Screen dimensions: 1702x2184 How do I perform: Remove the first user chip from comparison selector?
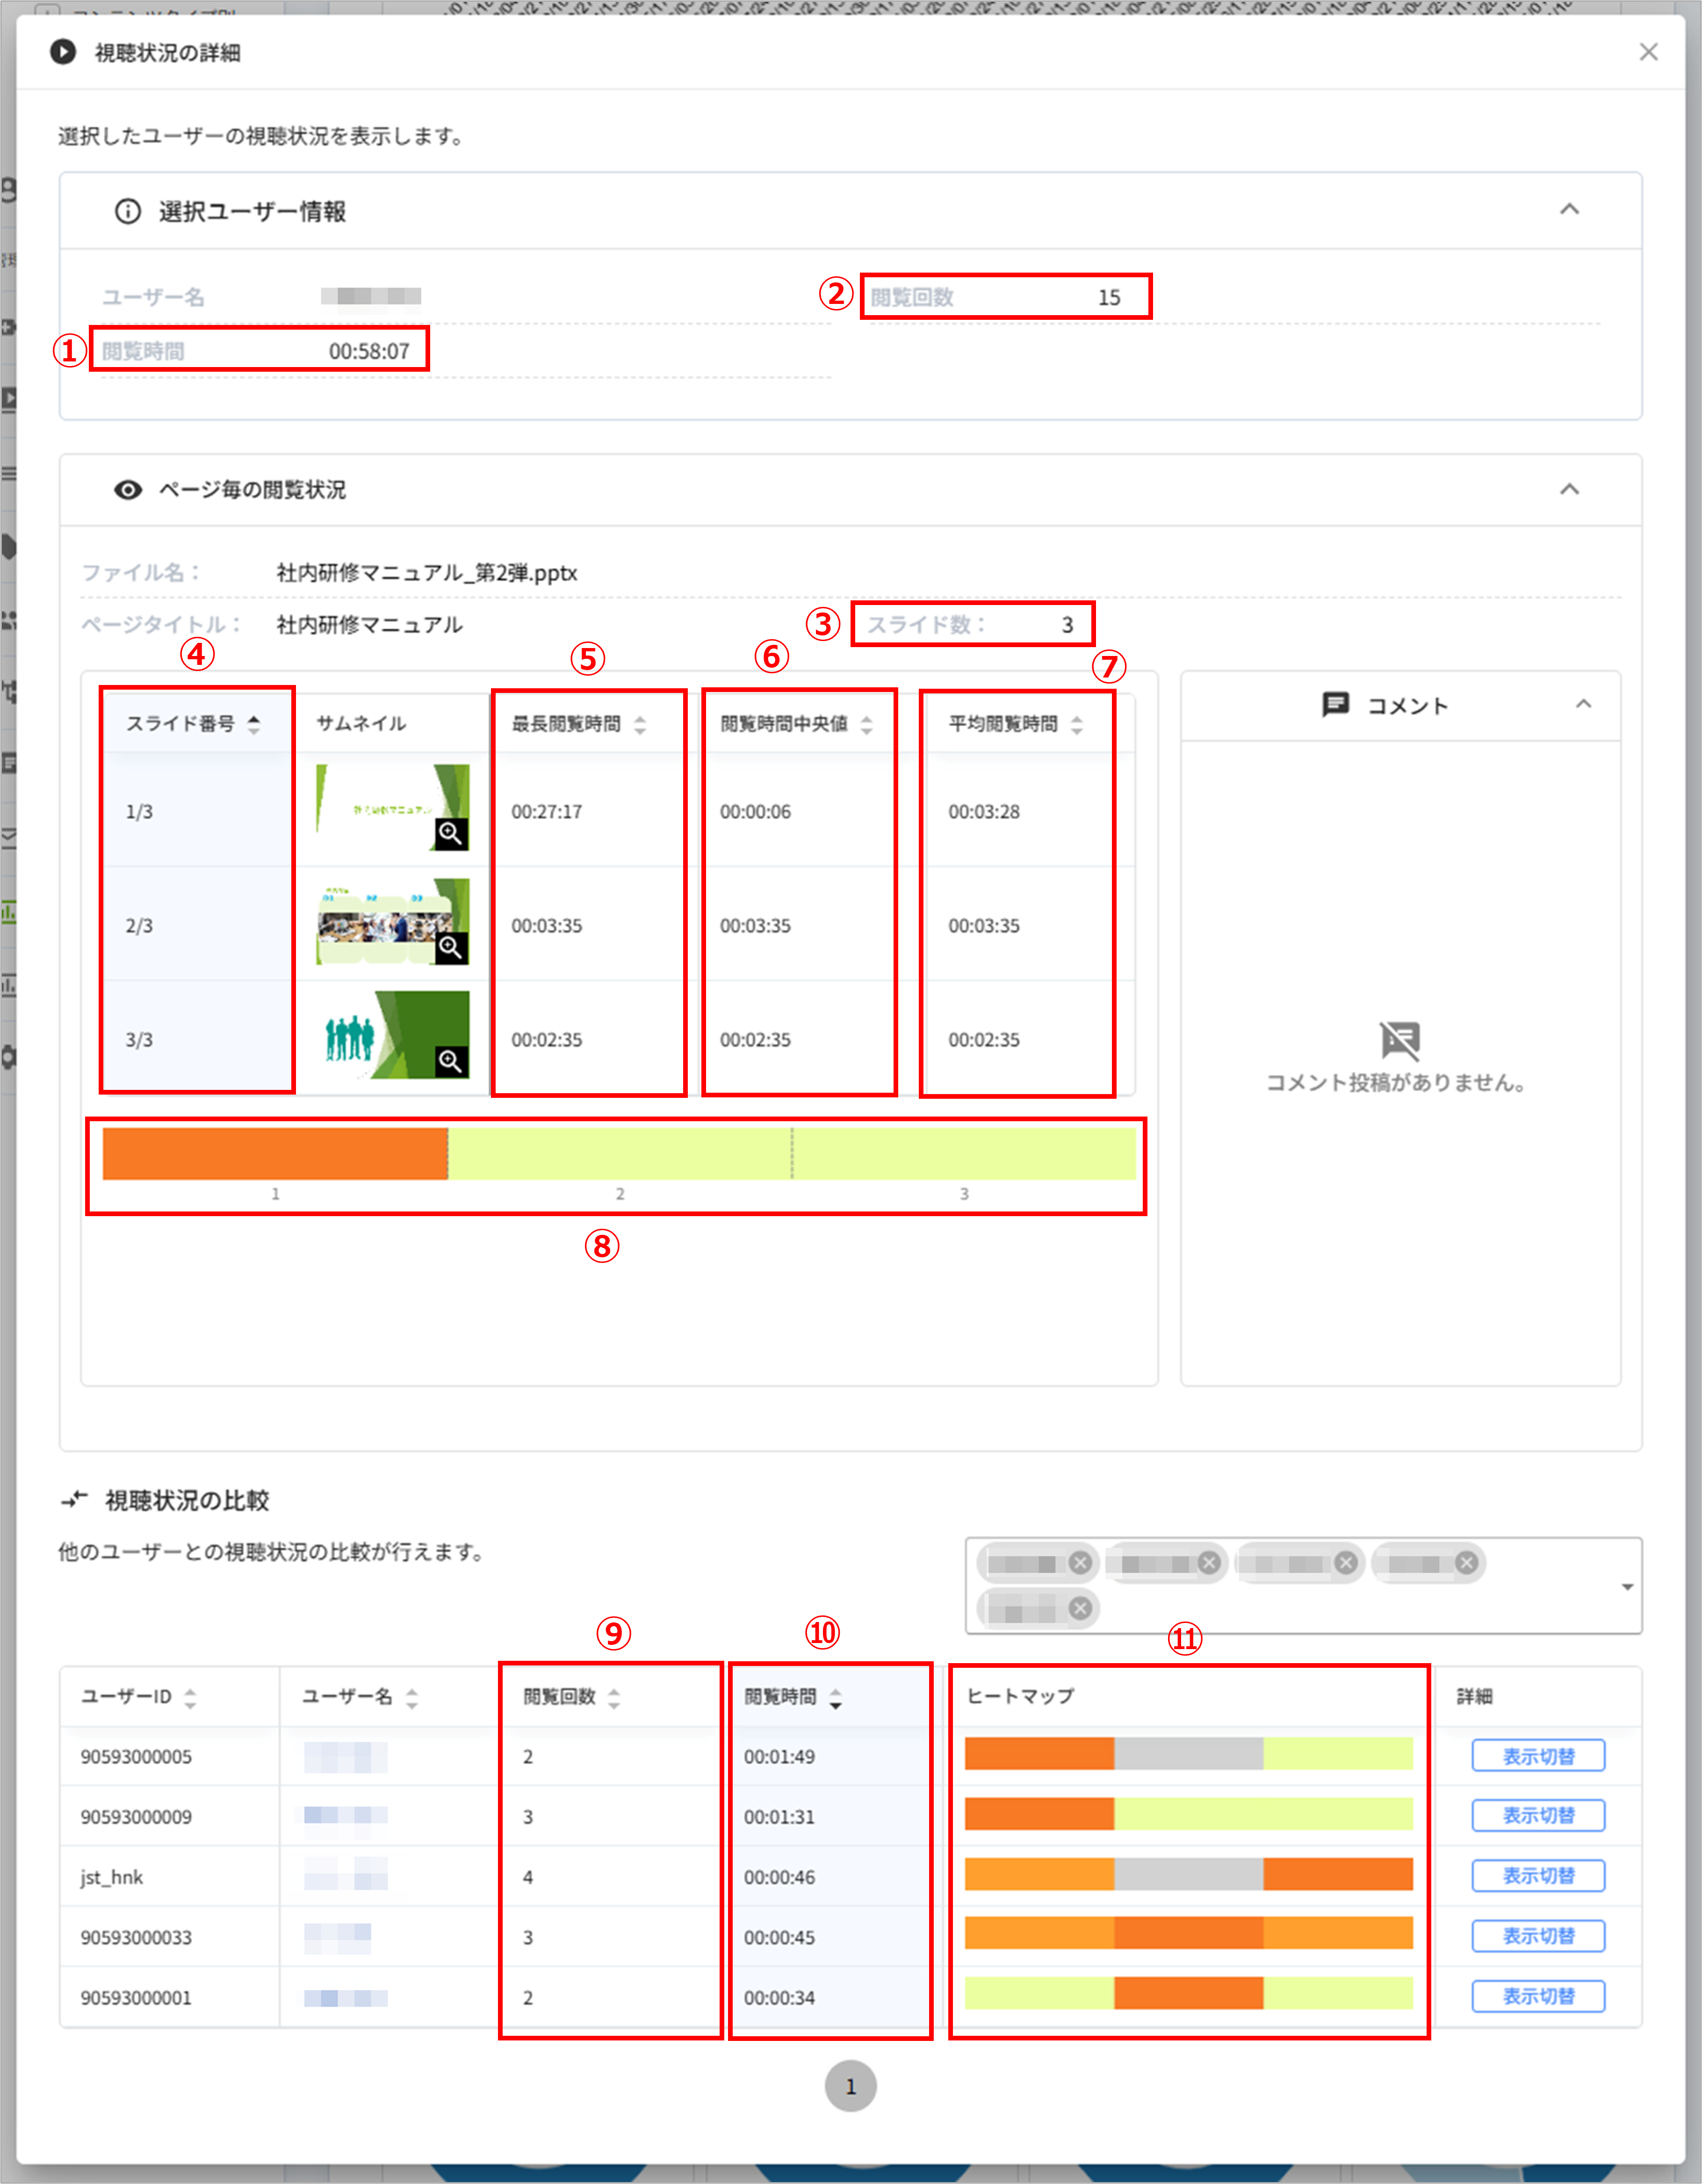pos(1080,1563)
